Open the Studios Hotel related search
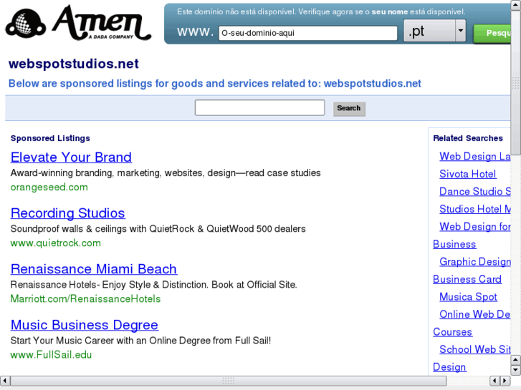The width and height of the screenshot is (521, 390). (475, 209)
